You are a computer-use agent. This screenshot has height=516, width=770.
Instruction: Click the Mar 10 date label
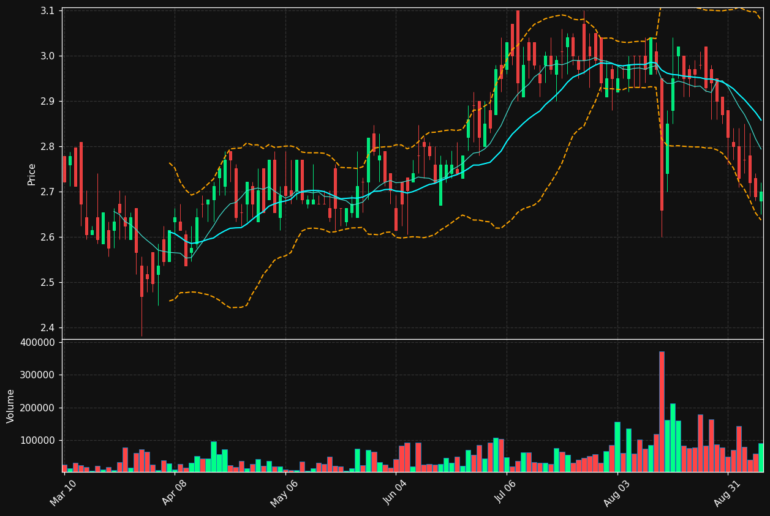point(63,493)
